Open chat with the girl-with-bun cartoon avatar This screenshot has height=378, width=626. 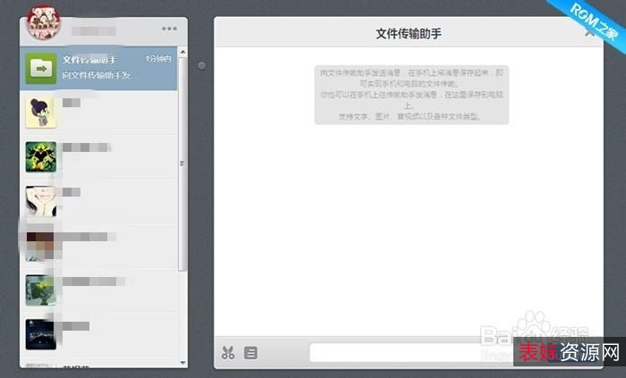pyautogui.click(x=41, y=113)
